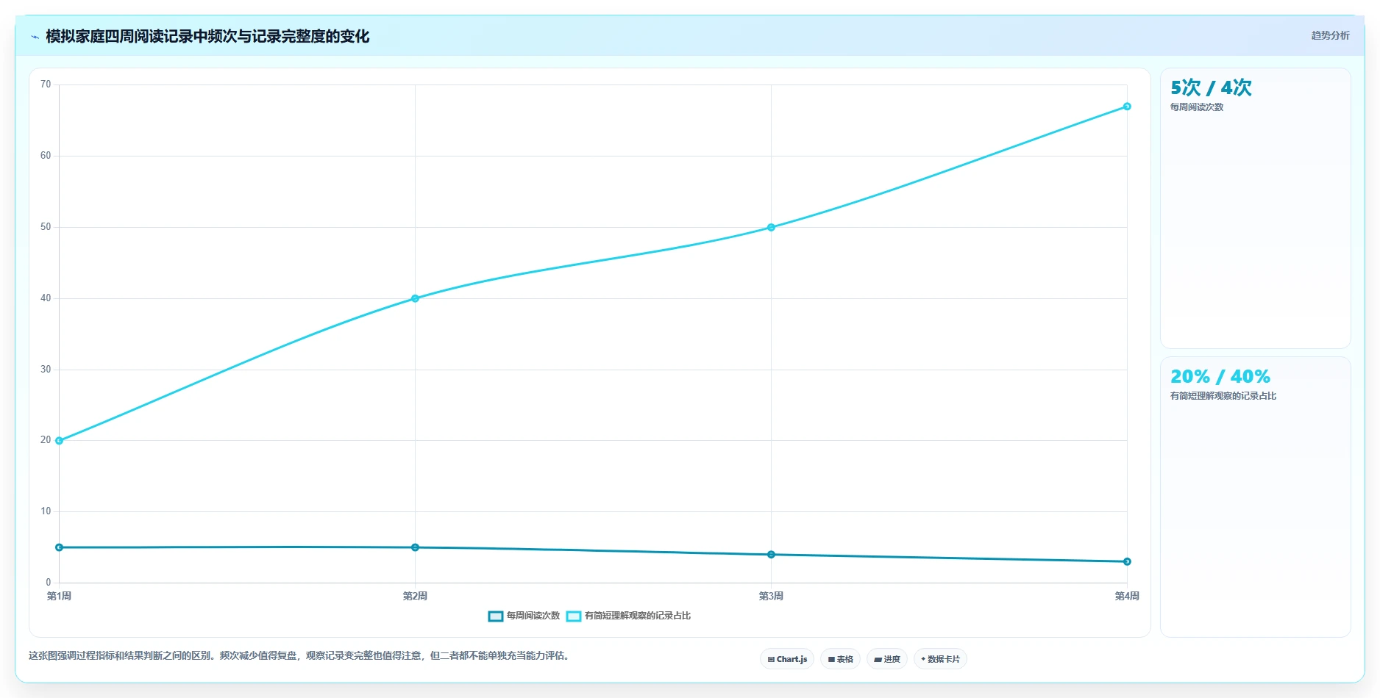
Task: Click the 10 y-axis tick label
Action: (46, 511)
